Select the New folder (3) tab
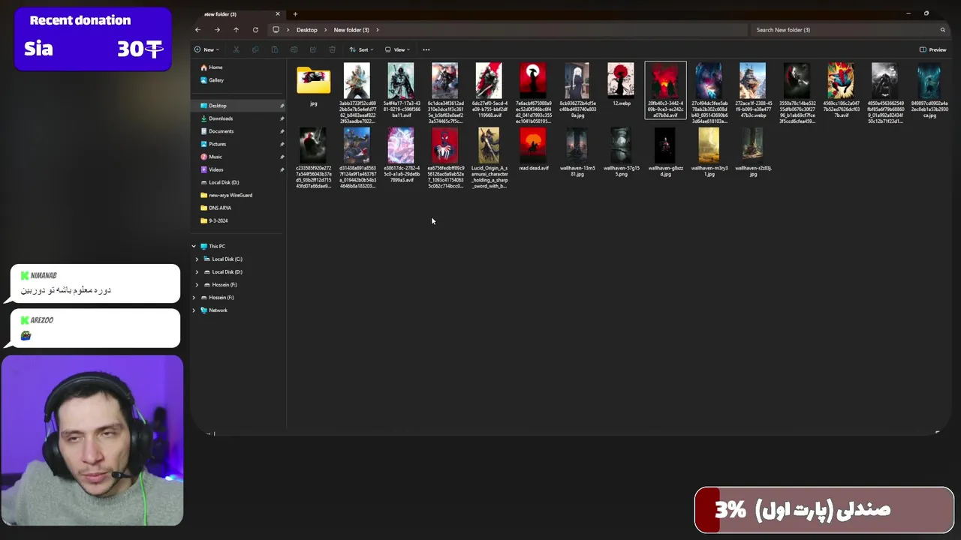This screenshot has height=540, width=961. (238, 13)
